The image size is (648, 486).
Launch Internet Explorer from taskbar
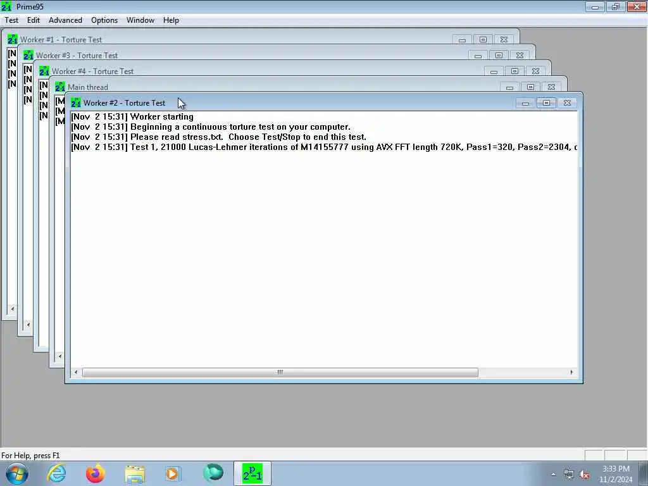(x=56, y=473)
